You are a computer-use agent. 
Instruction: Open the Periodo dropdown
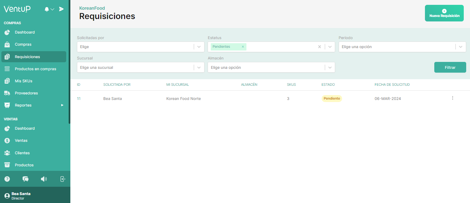pos(461,47)
